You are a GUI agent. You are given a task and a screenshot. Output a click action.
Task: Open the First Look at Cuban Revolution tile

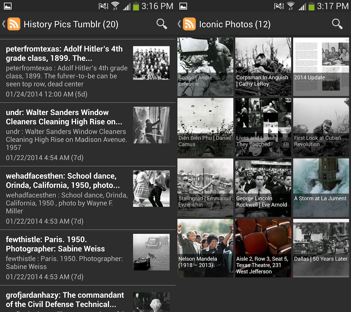point(321,127)
